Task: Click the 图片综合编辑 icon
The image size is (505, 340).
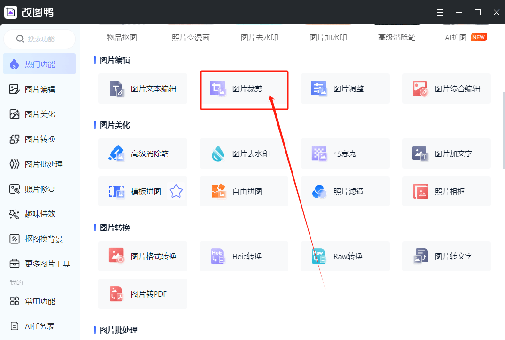Action: (x=420, y=89)
